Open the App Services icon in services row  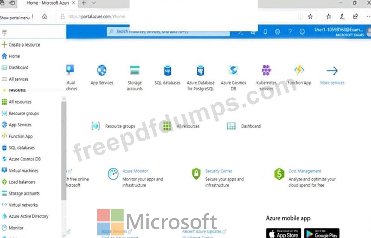pos(102,70)
